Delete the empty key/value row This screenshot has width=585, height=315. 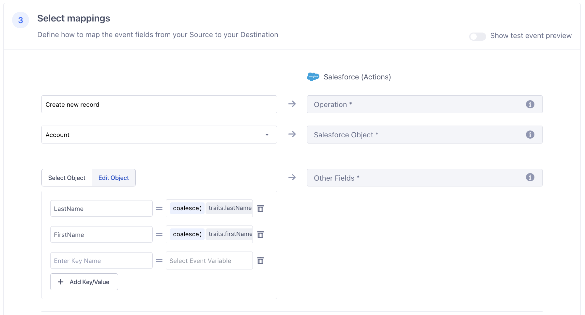[x=260, y=260]
